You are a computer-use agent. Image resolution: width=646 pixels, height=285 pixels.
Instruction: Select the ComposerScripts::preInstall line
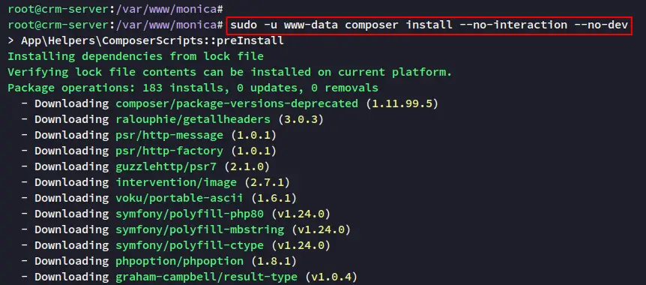tap(145, 40)
